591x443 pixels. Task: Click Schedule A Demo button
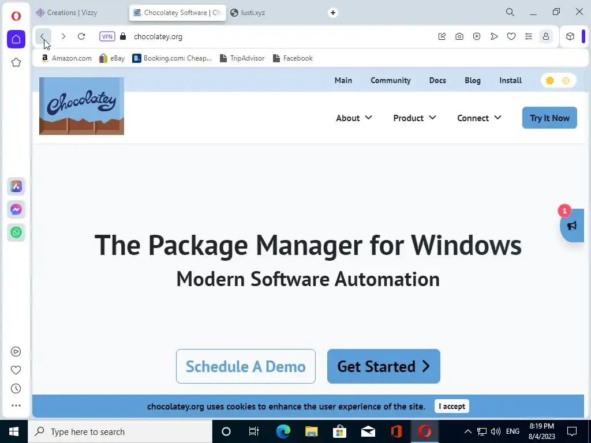pyautogui.click(x=246, y=366)
